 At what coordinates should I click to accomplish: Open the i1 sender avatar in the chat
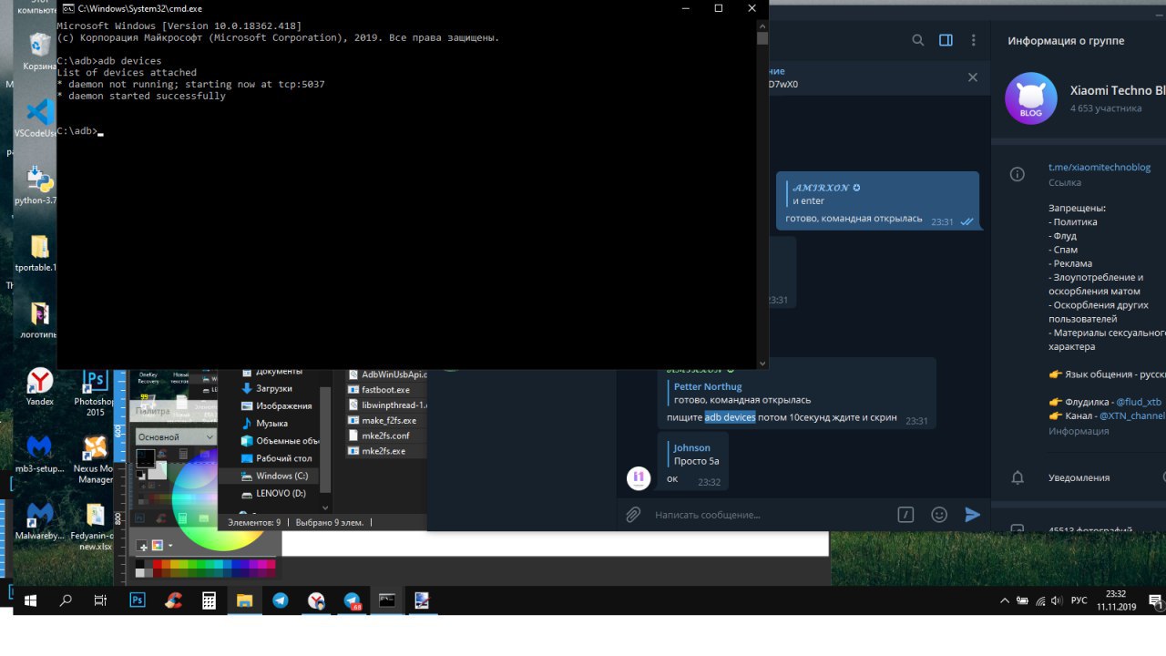[639, 477]
